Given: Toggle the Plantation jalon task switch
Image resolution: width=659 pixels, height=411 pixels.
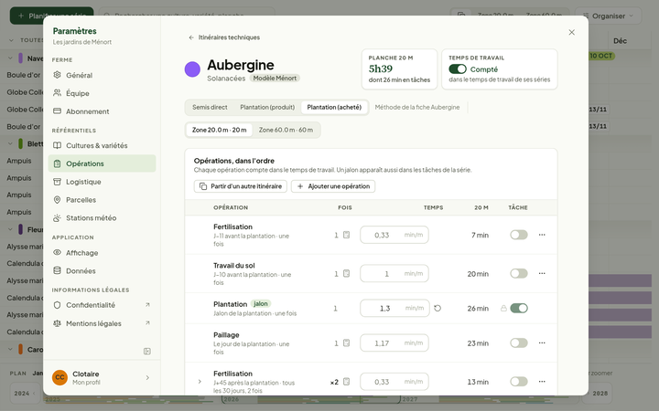Looking at the screenshot, I should coord(519,309).
